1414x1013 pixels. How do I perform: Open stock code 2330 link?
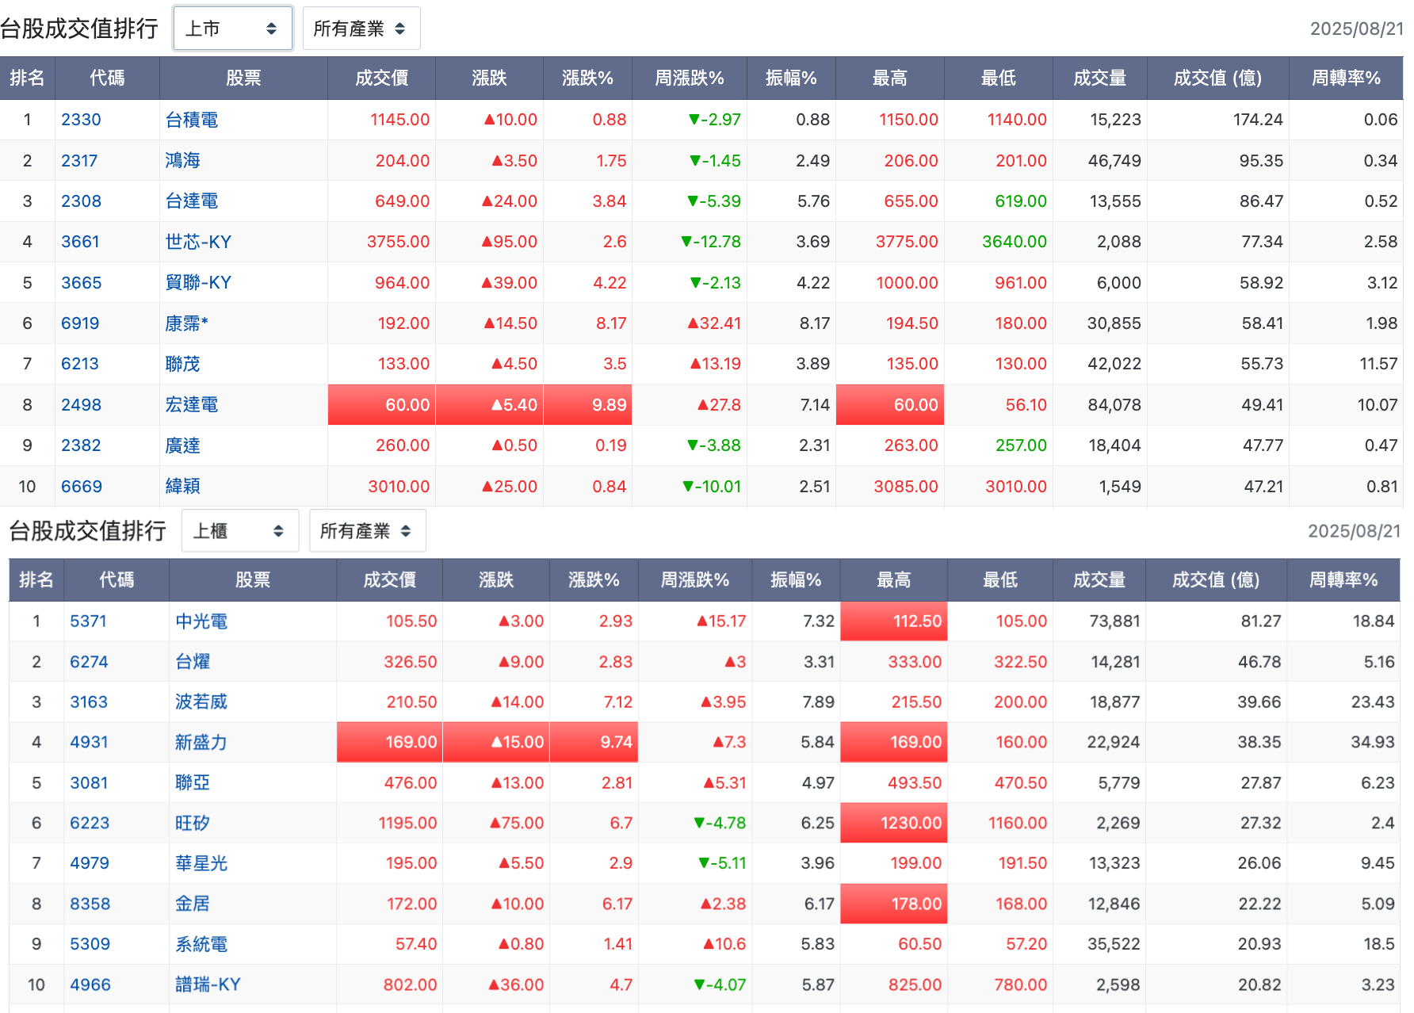pos(81,120)
